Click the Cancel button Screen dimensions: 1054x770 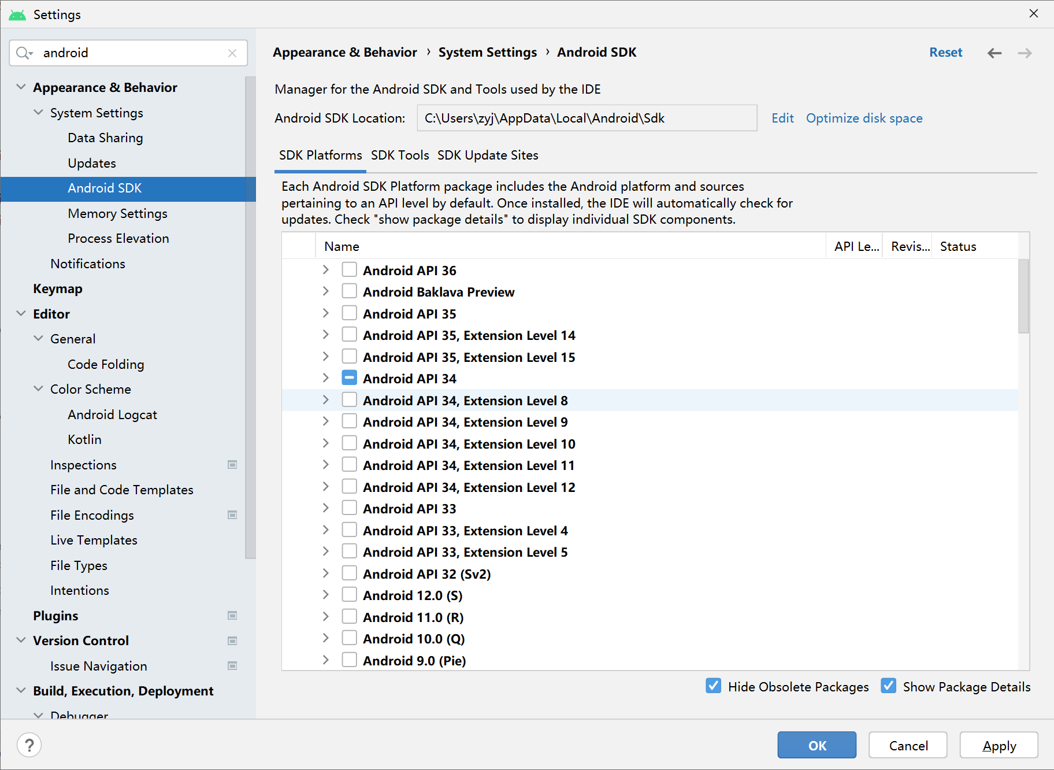(908, 745)
